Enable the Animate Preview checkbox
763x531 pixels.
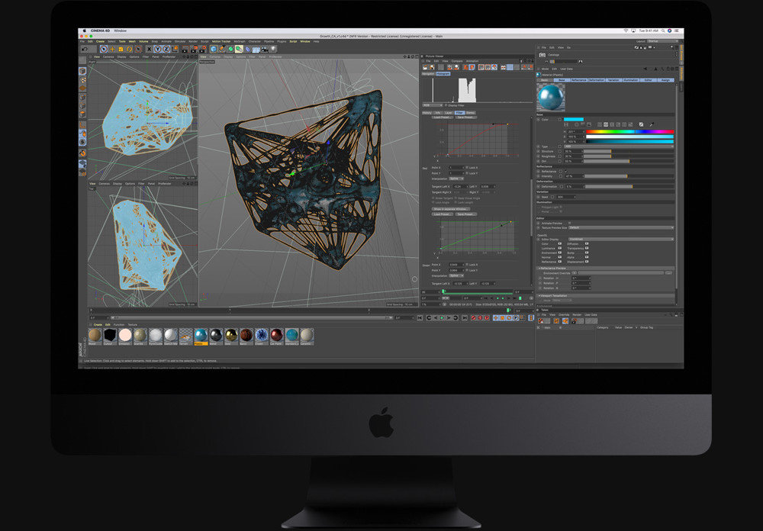(x=570, y=224)
